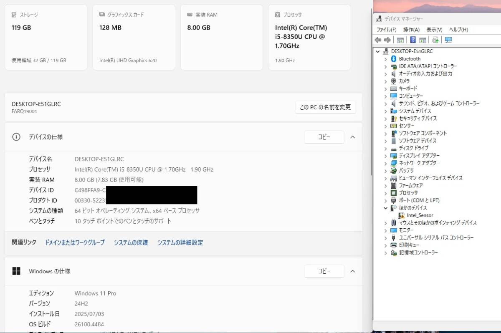Click the action pane toolbar icon
The image size is (501, 333).
pos(423,40)
